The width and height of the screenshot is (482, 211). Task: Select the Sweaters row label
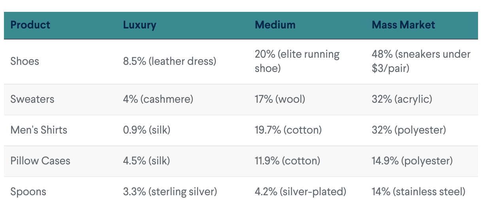32,99
